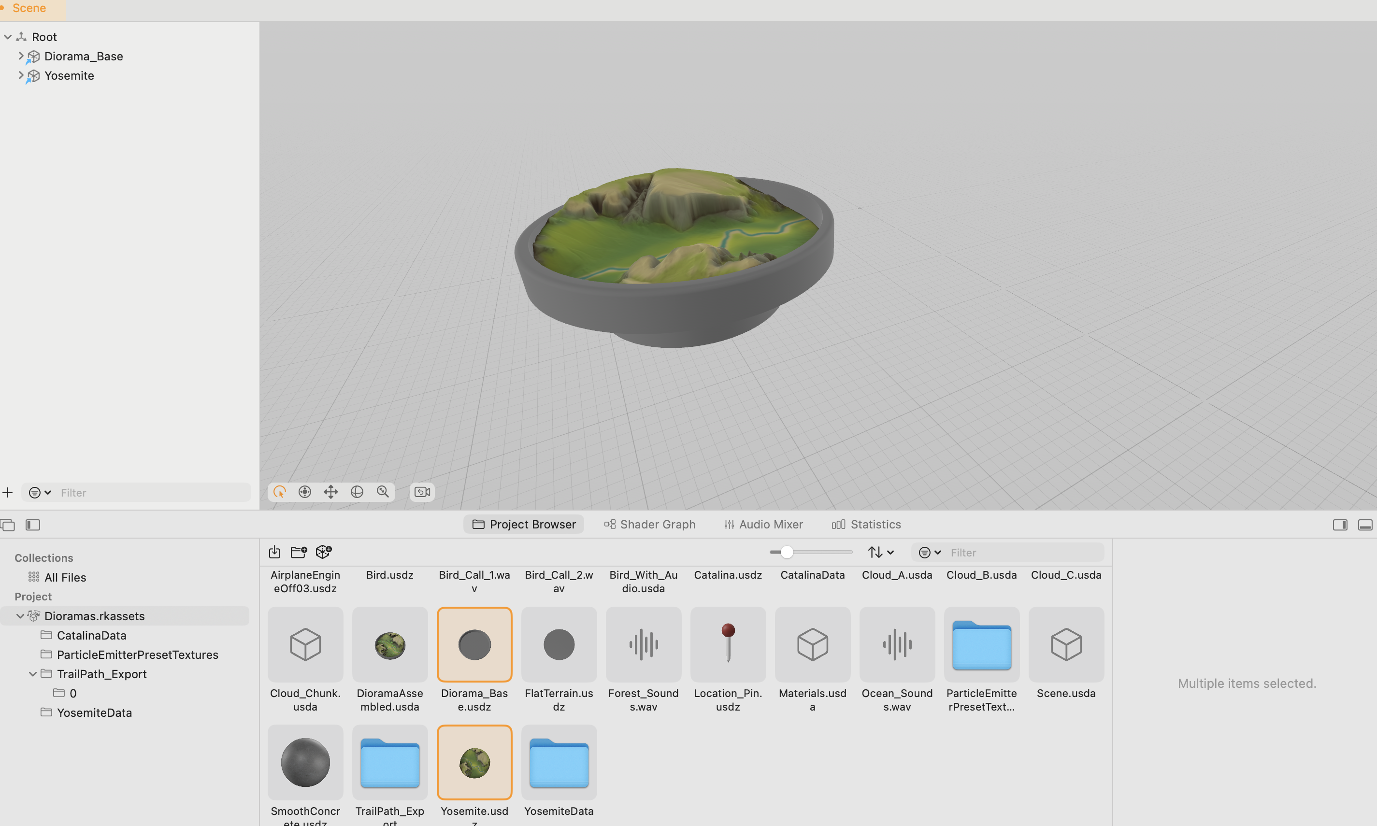Click the import file icon in Project Browser
1377x826 pixels.
274,552
